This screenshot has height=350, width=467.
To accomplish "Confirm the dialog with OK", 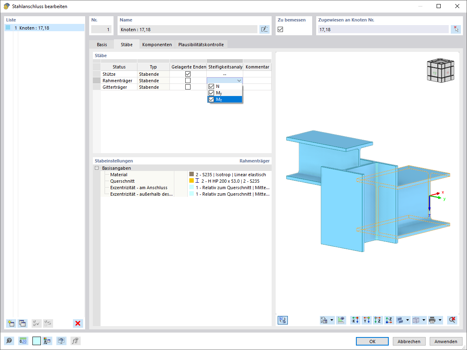I will tap(372, 341).
